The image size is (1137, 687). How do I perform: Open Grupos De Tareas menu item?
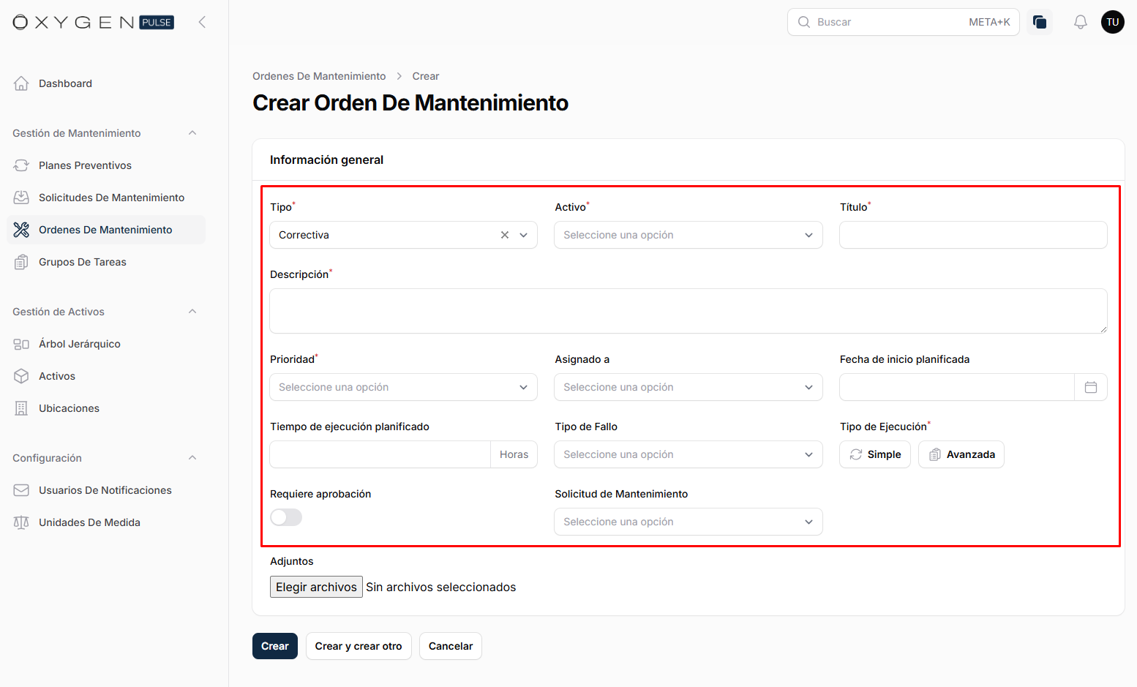[82, 262]
